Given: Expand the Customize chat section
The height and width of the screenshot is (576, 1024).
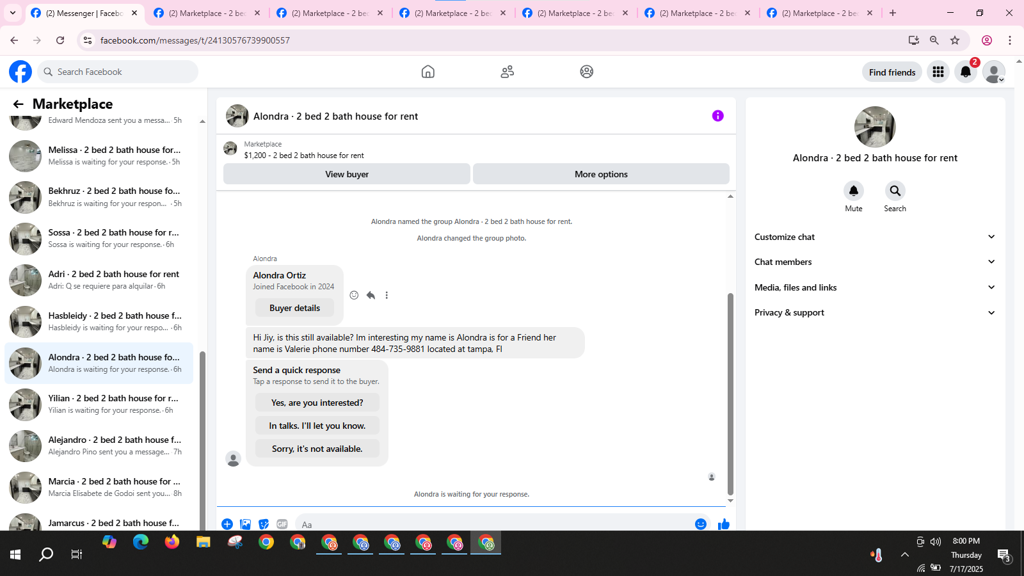Looking at the screenshot, I should click(875, 237).
